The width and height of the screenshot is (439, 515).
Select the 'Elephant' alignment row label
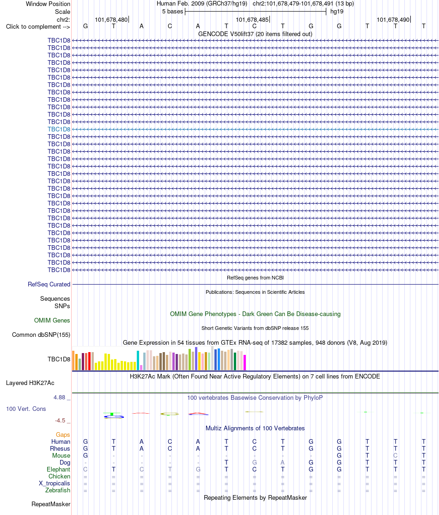tap(58, 469)
